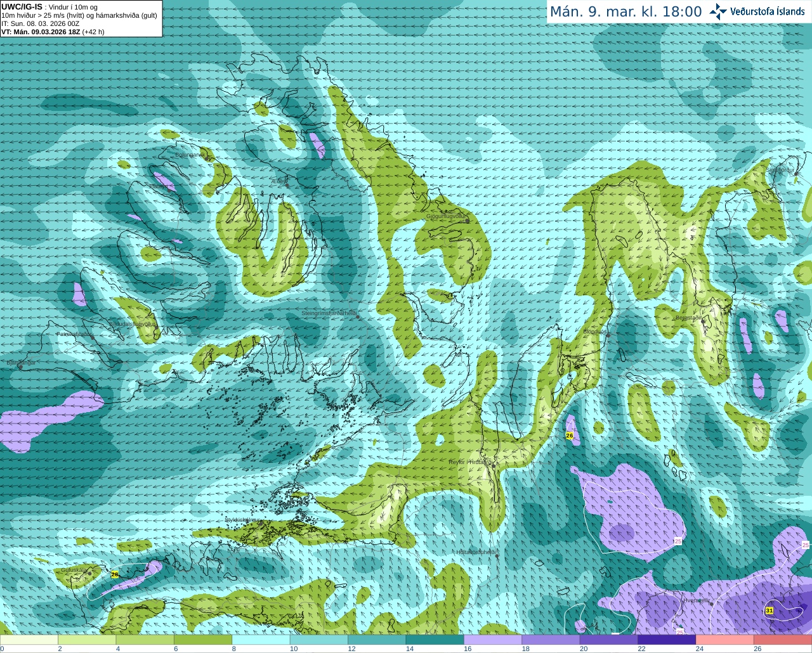Screen dimensions: 812x653
Task: Click the Siglufjörður station label
Action: (x=780, y=170)
